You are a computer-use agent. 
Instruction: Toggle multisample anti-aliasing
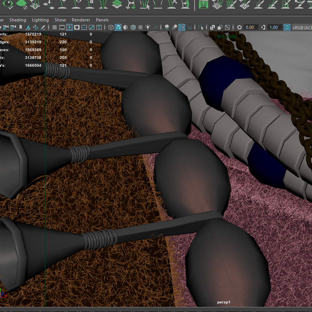(x=181, y=27)
